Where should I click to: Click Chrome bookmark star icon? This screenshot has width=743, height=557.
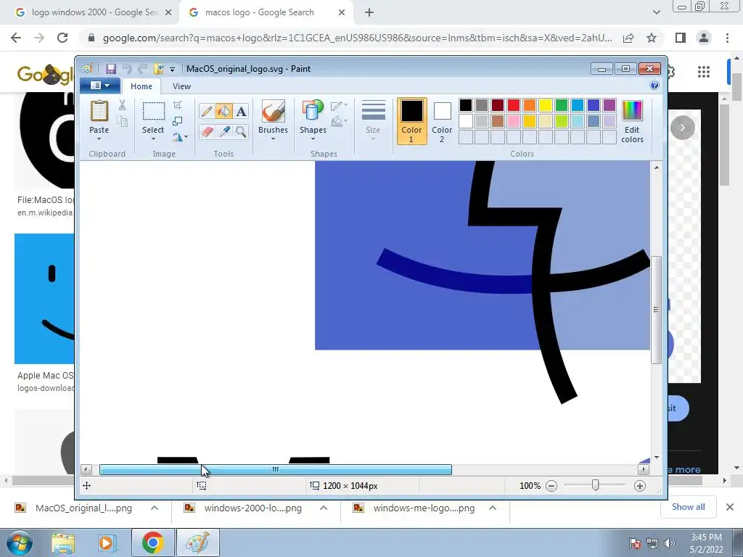tap(652, 38)
